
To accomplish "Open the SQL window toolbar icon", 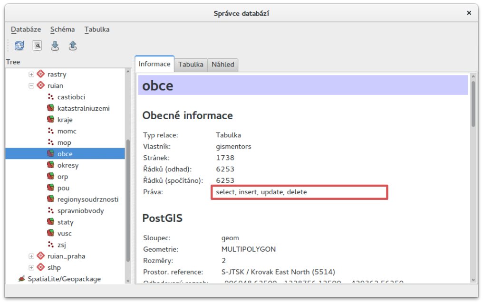I will click(x=37, y=46).
